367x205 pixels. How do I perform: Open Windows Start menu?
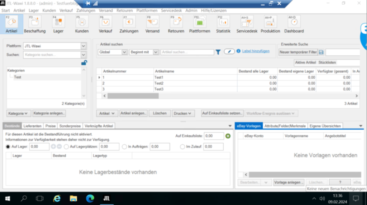coord(8,199)
